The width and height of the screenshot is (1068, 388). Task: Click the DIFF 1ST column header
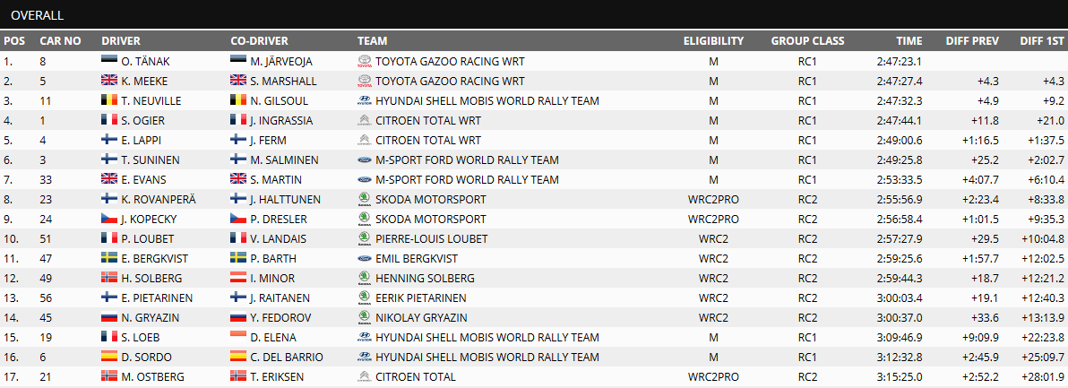click(1041, 41)
